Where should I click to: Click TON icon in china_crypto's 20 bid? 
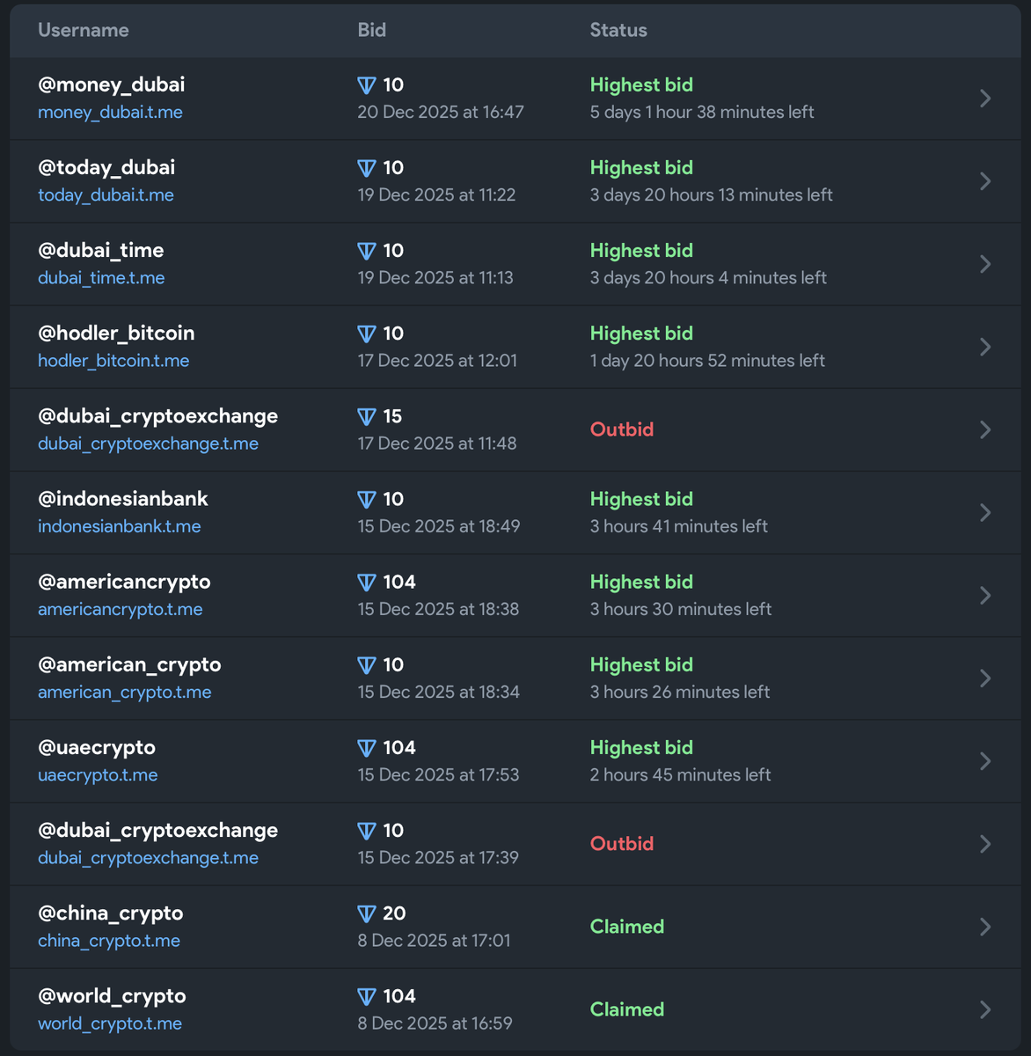(367, 913)
